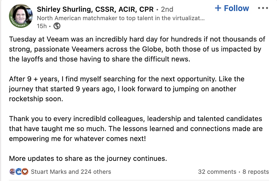Viewport: 277px width, 181px height.
Task: View Stuart Marks and 224 others reactions
Action: pos(71,172)
